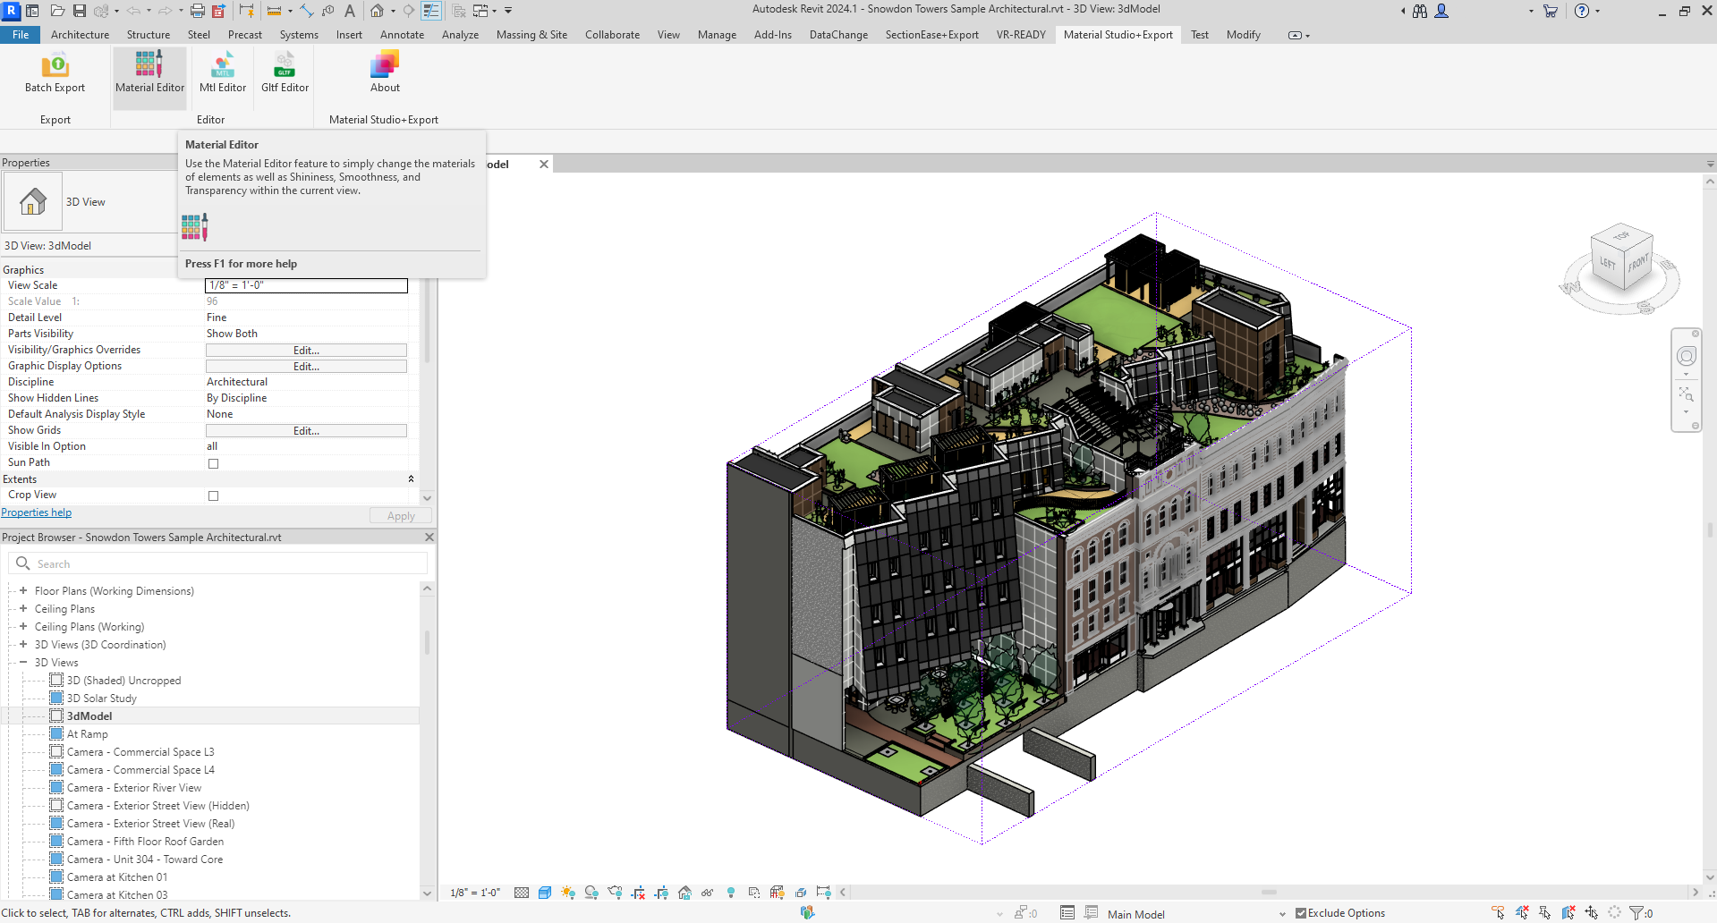Click the Batch Export ribbon button
This screenshot has width=1717, height=923.
tap(55, 72)
